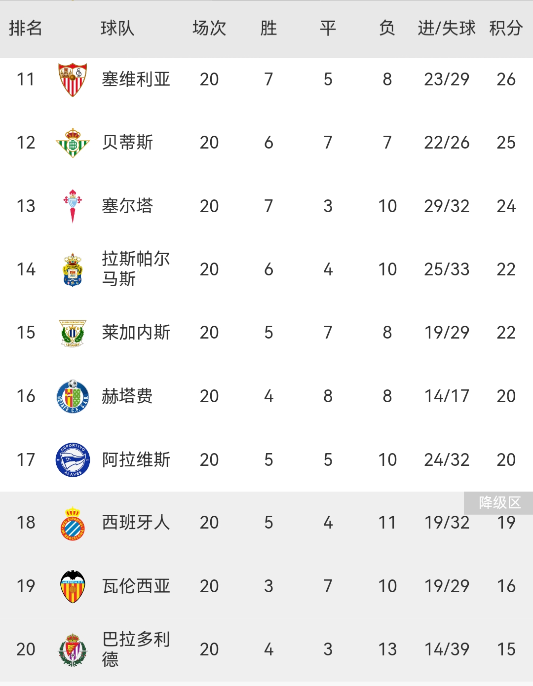The image size is (533, 686).
Task: Select the Alavés circular badge
Action: 73,459
